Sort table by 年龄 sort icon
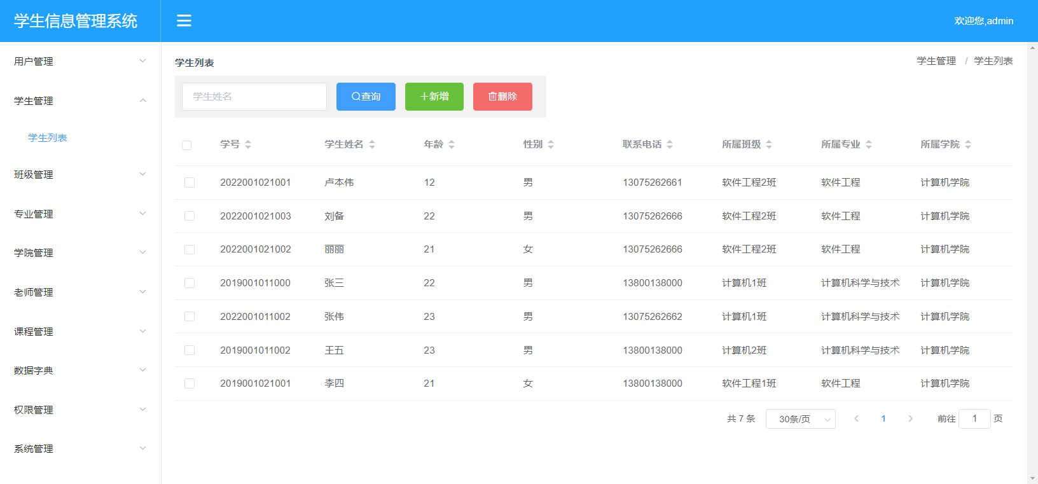Screen dimensions: 1038x484 pyautogui.click(x=452, y=144)
